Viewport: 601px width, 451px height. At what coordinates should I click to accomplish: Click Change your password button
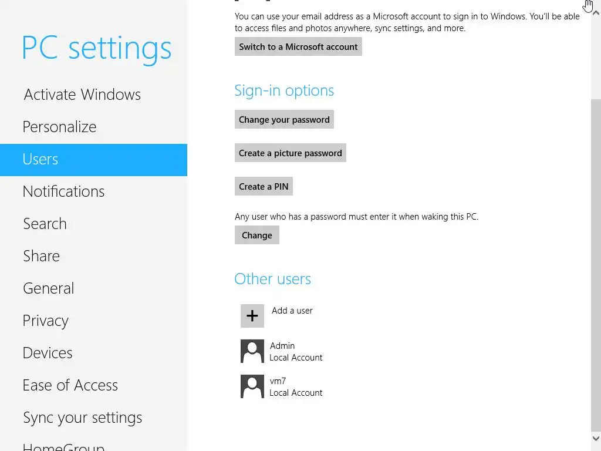tap(284, 119)
